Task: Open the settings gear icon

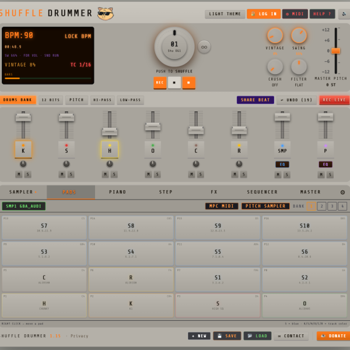Action: tap(342, 192)
